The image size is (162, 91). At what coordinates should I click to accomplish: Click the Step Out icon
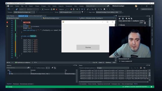[x=84, y=9]
